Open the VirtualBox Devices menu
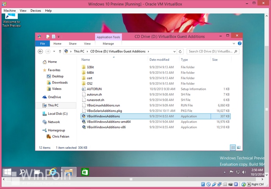271x189 pixels. pyautogui.click(x=36, y=11)
